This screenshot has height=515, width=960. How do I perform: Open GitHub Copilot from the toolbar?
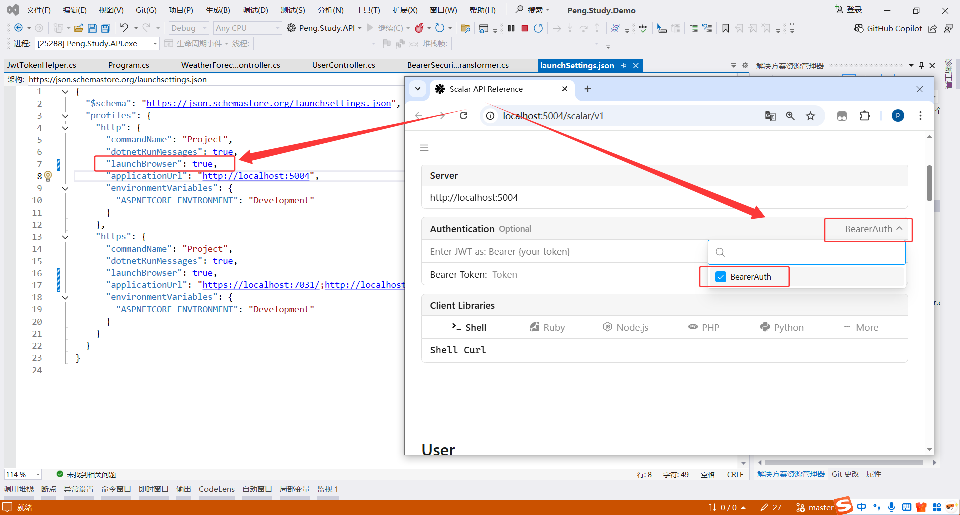coord(888,28)
